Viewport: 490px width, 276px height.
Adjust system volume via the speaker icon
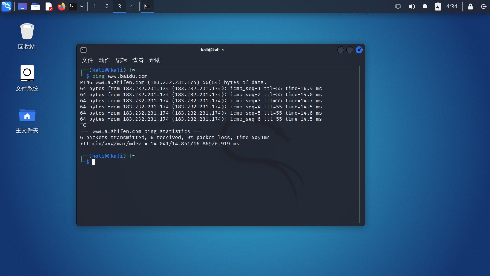click(x=411, y=6)
